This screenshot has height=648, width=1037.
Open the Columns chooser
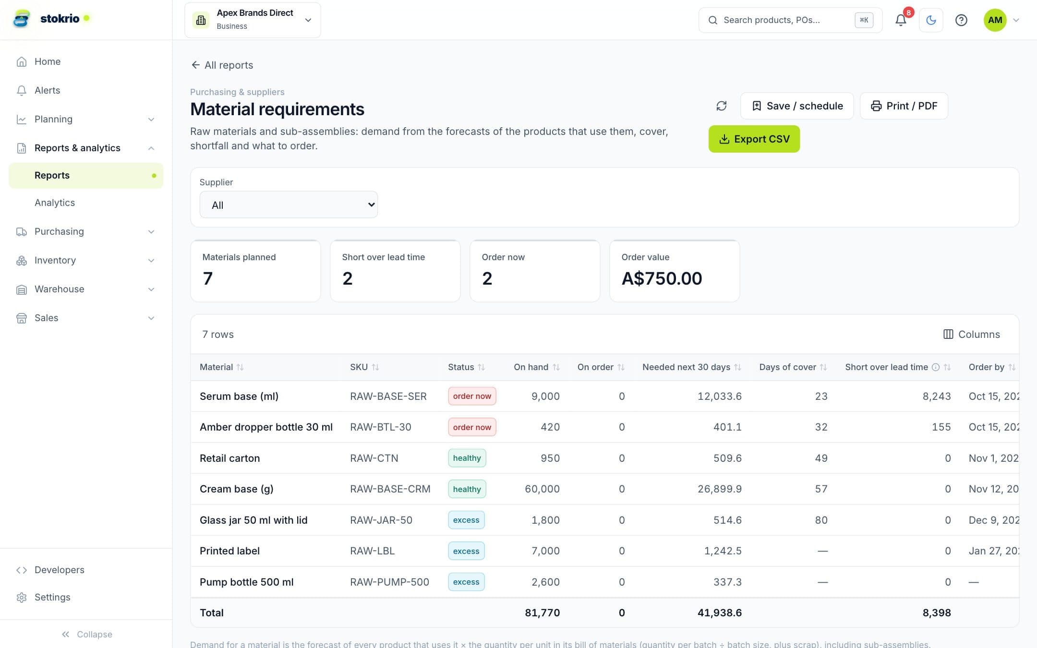(972, 334)
